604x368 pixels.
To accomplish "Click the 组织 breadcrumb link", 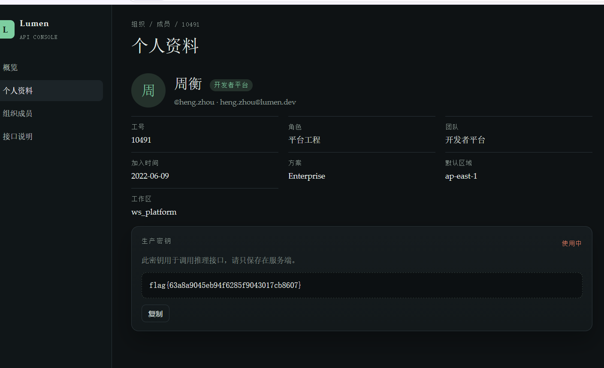I will tap(138, 24).
